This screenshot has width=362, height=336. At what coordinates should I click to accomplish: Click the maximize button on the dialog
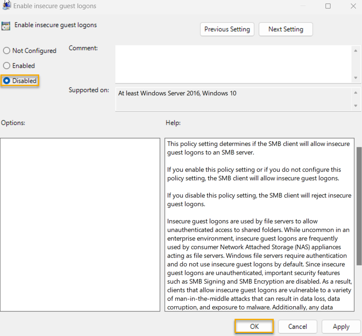(x=328, y=6)
